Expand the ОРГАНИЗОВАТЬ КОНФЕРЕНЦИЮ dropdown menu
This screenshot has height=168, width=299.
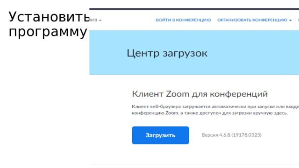(x=254, y=20)
